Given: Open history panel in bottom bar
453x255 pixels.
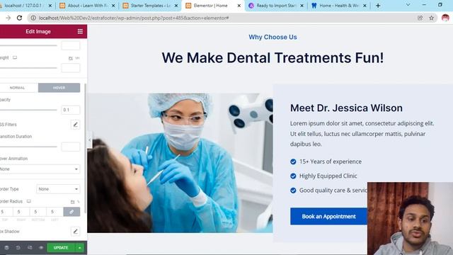Looking at the screenshot, I should (x=18, y=248).
